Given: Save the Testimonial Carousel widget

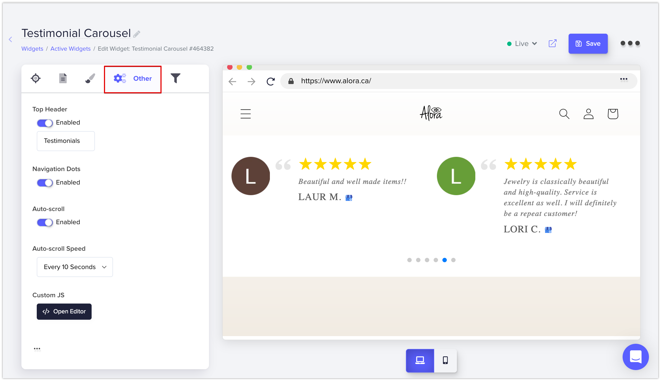Looking at the screenshot, I should pos(588,43).
